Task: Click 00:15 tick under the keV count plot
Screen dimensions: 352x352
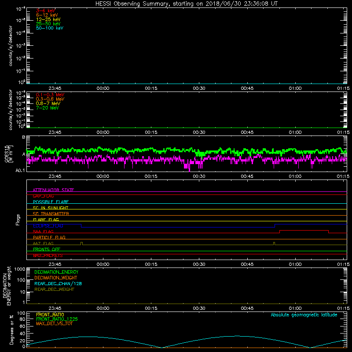Action: coord(151,88)
